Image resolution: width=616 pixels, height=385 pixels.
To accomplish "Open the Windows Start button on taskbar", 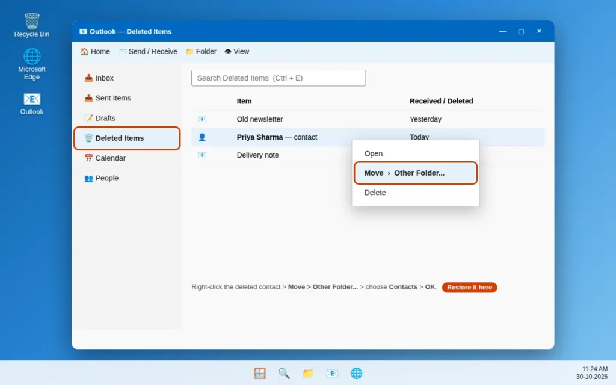I will coord(260,373).
